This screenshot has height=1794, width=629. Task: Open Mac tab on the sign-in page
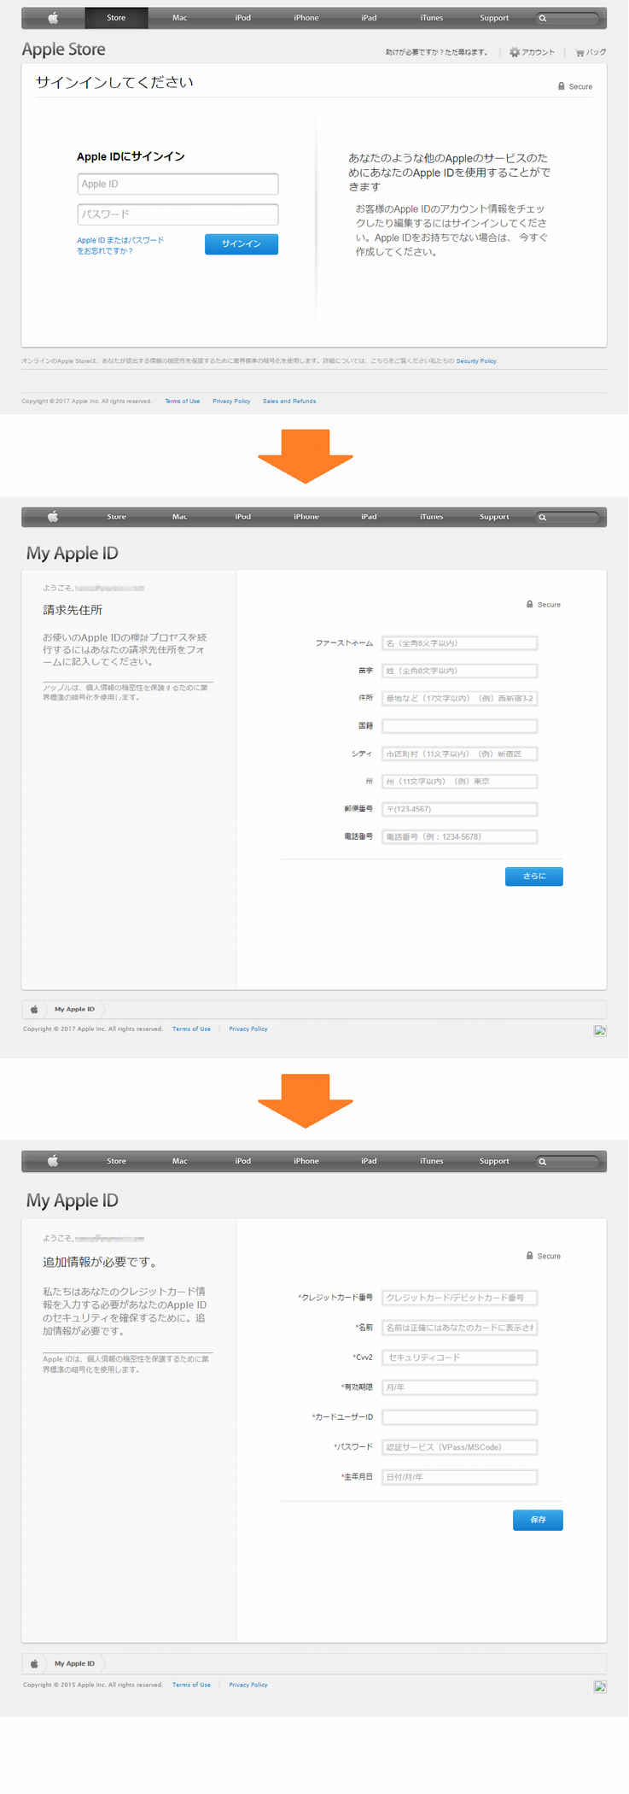pyautogui.click(x=179, y=18)
